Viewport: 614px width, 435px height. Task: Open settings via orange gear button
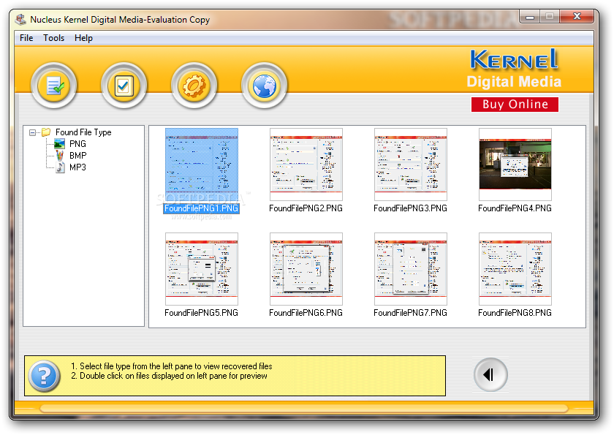[x=194, y=86]
